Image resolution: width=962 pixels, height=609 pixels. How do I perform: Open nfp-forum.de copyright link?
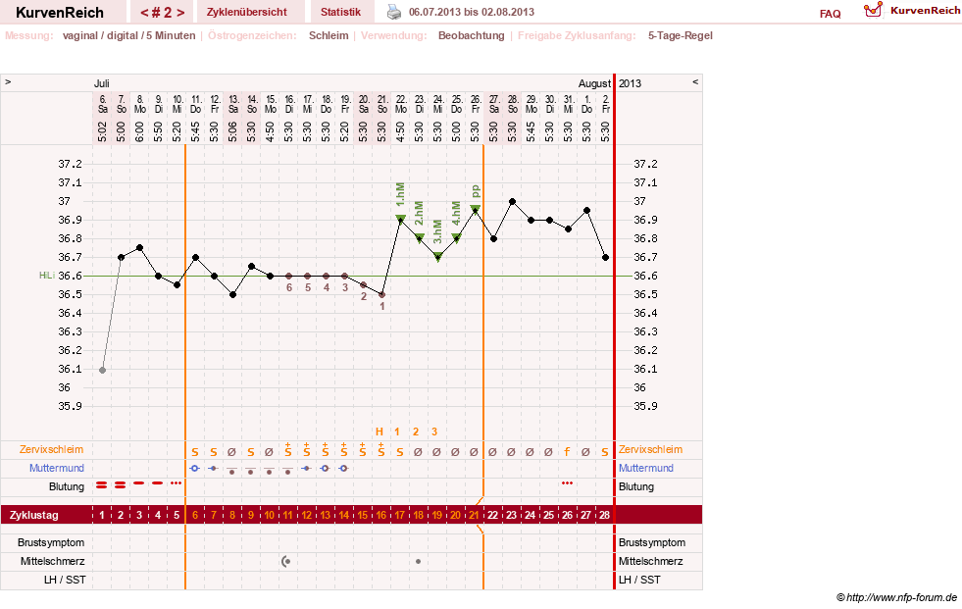pyautogui.click(x=897, y=597)
